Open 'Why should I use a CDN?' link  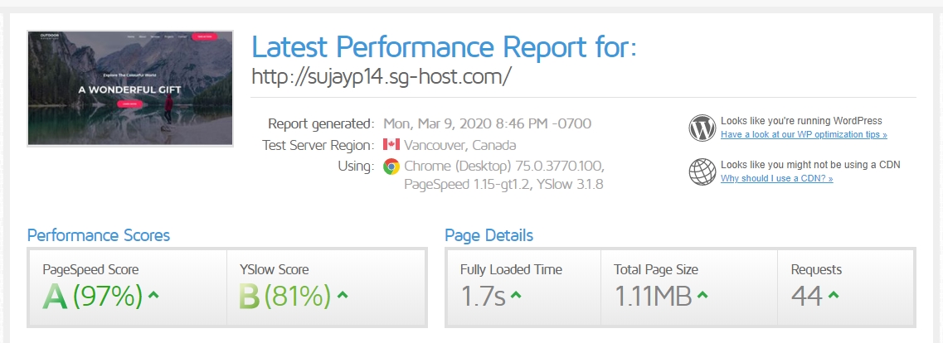[776, 178]
